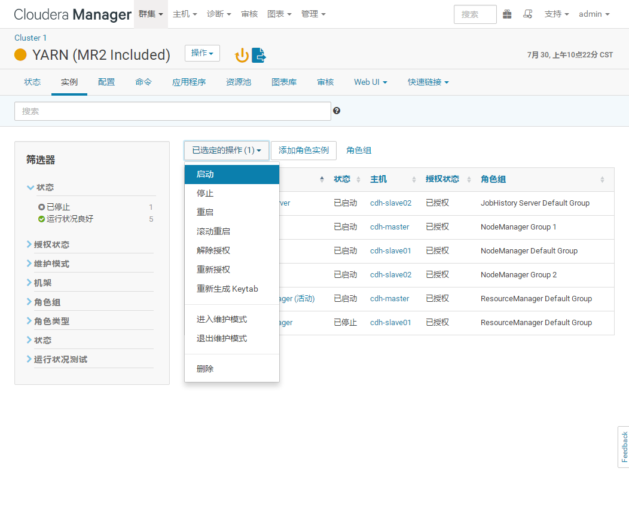Expand the 授权状态 filter
629x514 pixels.
point(48,244)
